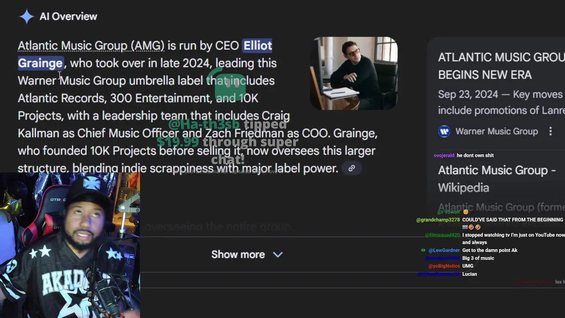The height and width of the screenshot is (318, 565).
Task: Open the three-dot menu beside Warner Music Group
Action: click(x=550, y=131)
